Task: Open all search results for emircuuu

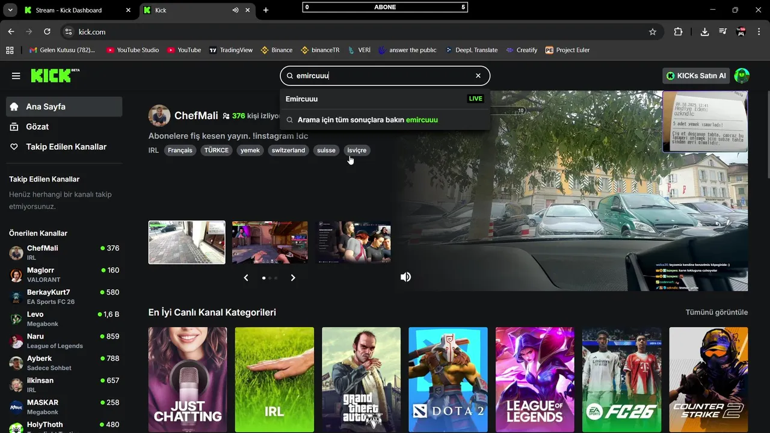Action: click(x=385, y=120)
